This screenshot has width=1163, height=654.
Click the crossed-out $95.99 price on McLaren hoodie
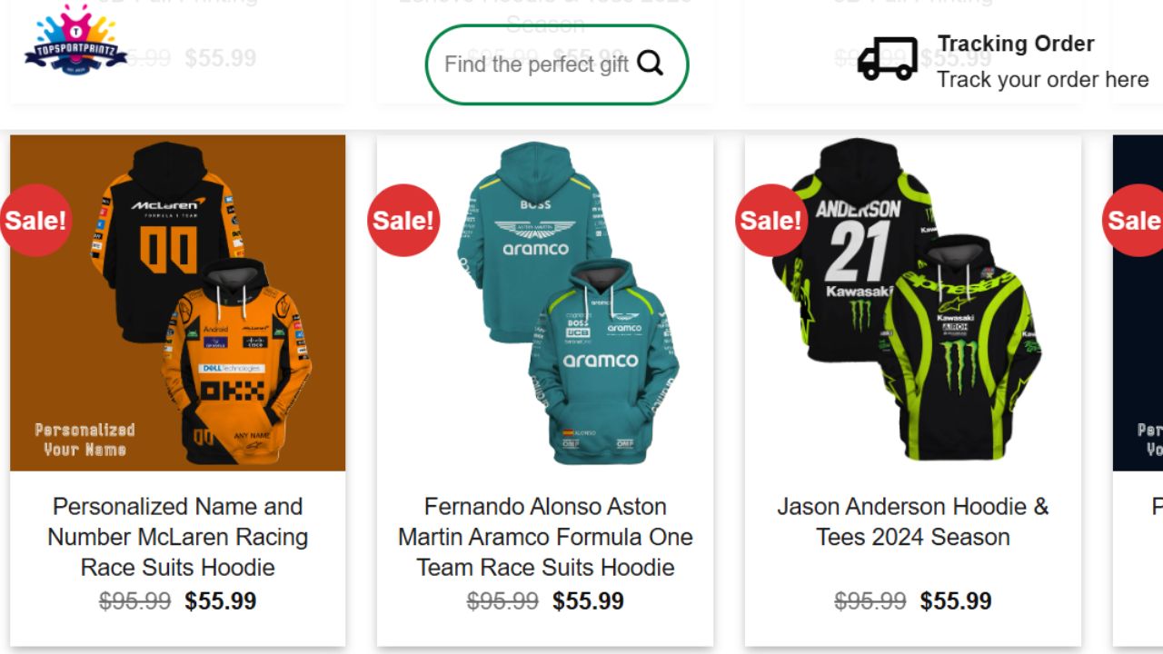point(135,600)
